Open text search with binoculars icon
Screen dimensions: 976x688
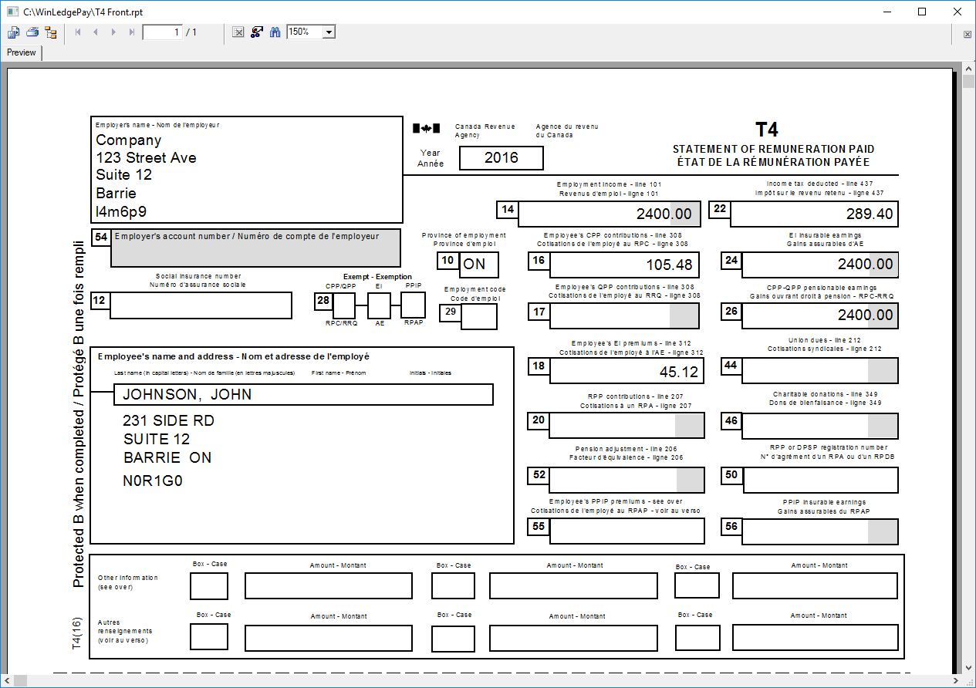click(275, 32)
